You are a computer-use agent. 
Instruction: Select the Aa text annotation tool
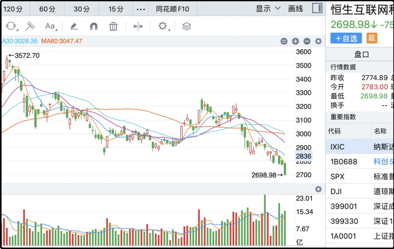[50, 26]
